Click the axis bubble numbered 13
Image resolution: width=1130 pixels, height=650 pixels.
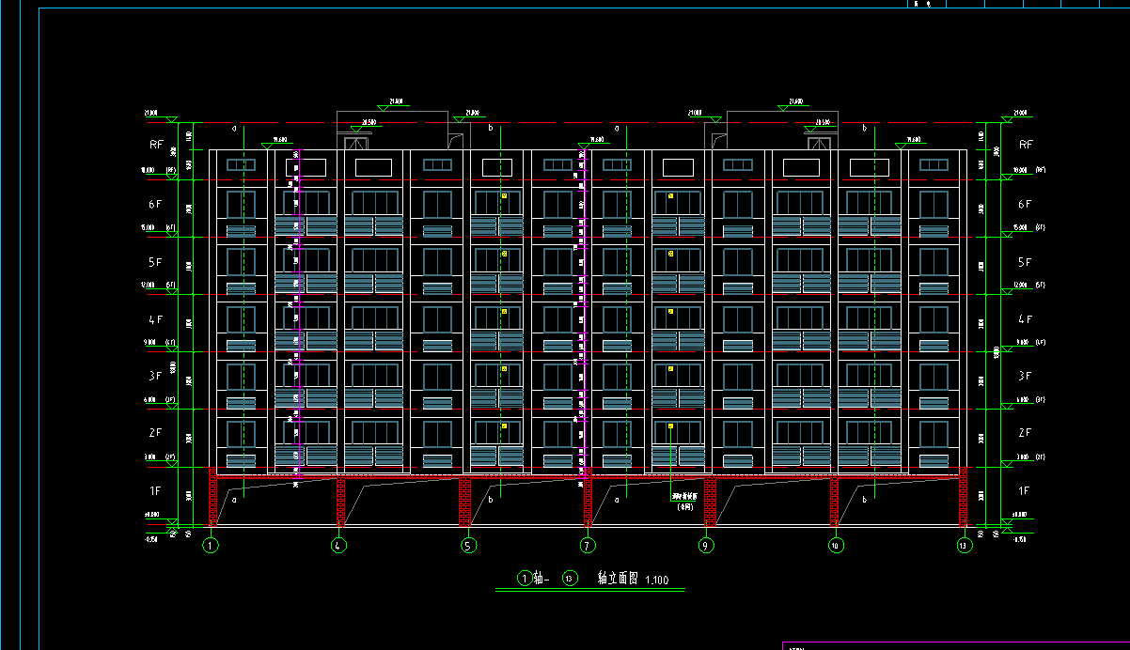tap(962, 545)
